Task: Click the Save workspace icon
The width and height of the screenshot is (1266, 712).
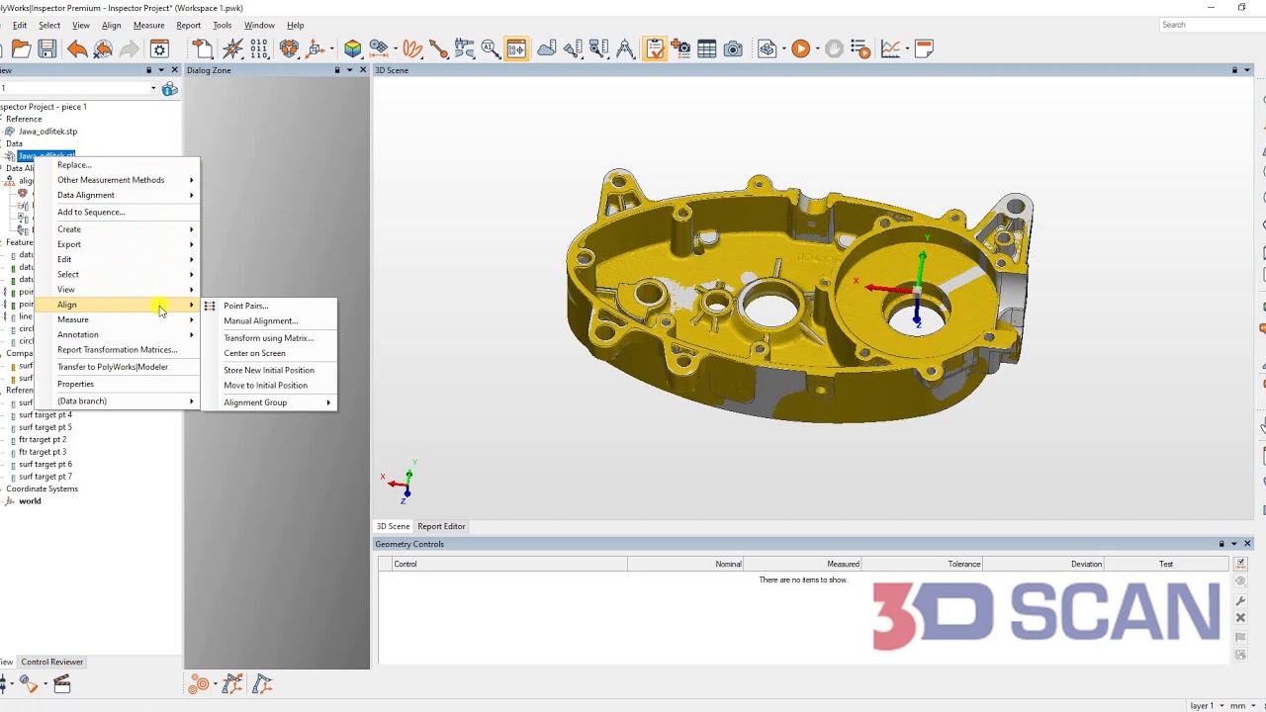Action: coord(45,47)
